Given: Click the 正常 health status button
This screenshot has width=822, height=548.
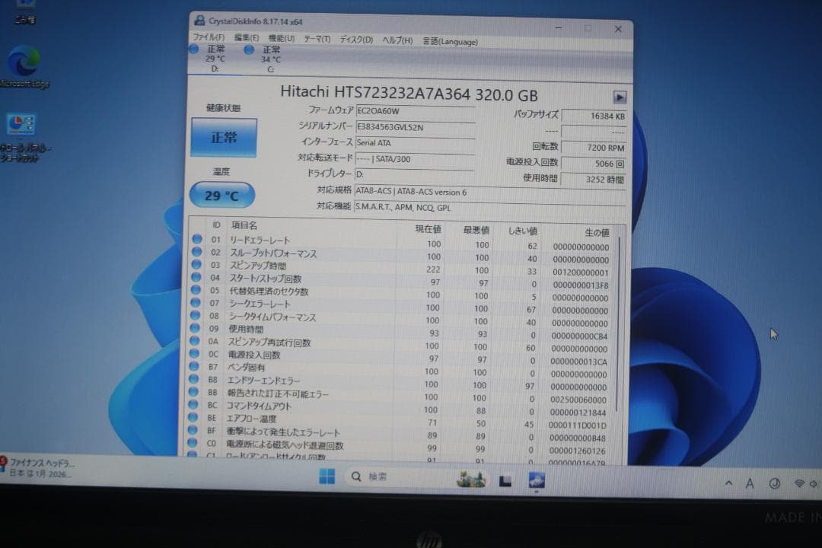Looking at the screenshot, I should [x=224, y=138].
